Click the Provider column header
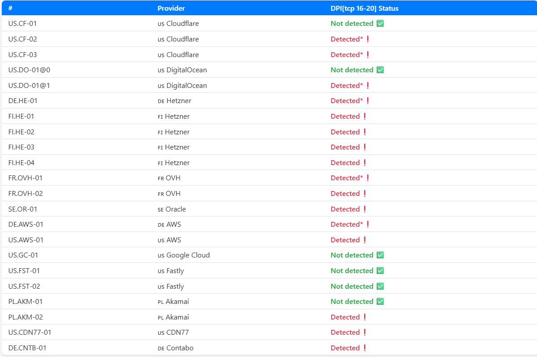The height and width of the screenshot is (357, 537). coord(171,8)
